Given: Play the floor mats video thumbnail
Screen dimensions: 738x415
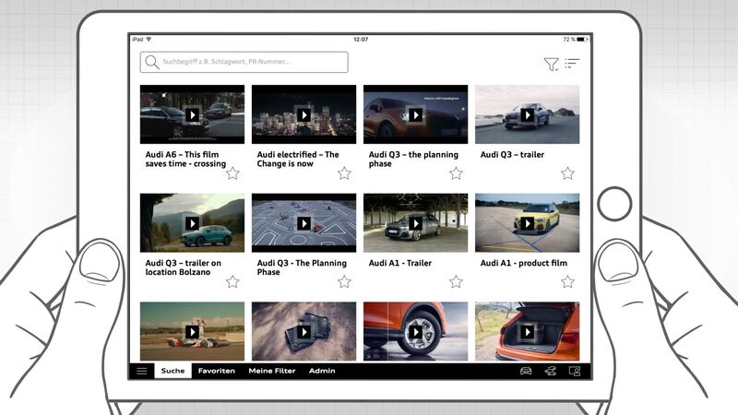Looking at the screenshot, I should coord(304,332).
